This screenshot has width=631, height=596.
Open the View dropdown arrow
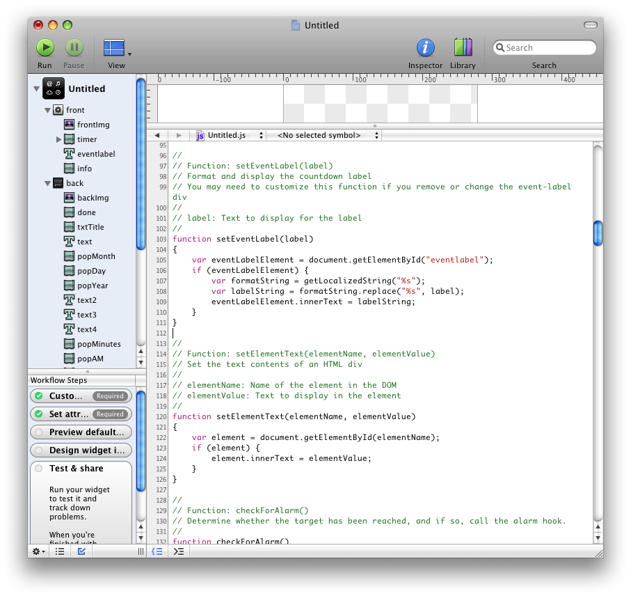129,54
